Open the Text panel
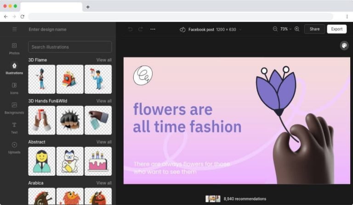The image size is (353, 205). coord(14,128)
